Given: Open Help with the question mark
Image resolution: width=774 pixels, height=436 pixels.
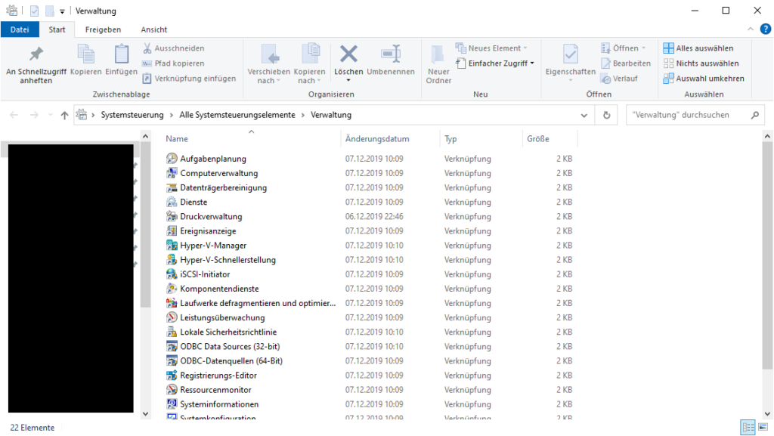Looking at the screenshot, I should (765, 29).
